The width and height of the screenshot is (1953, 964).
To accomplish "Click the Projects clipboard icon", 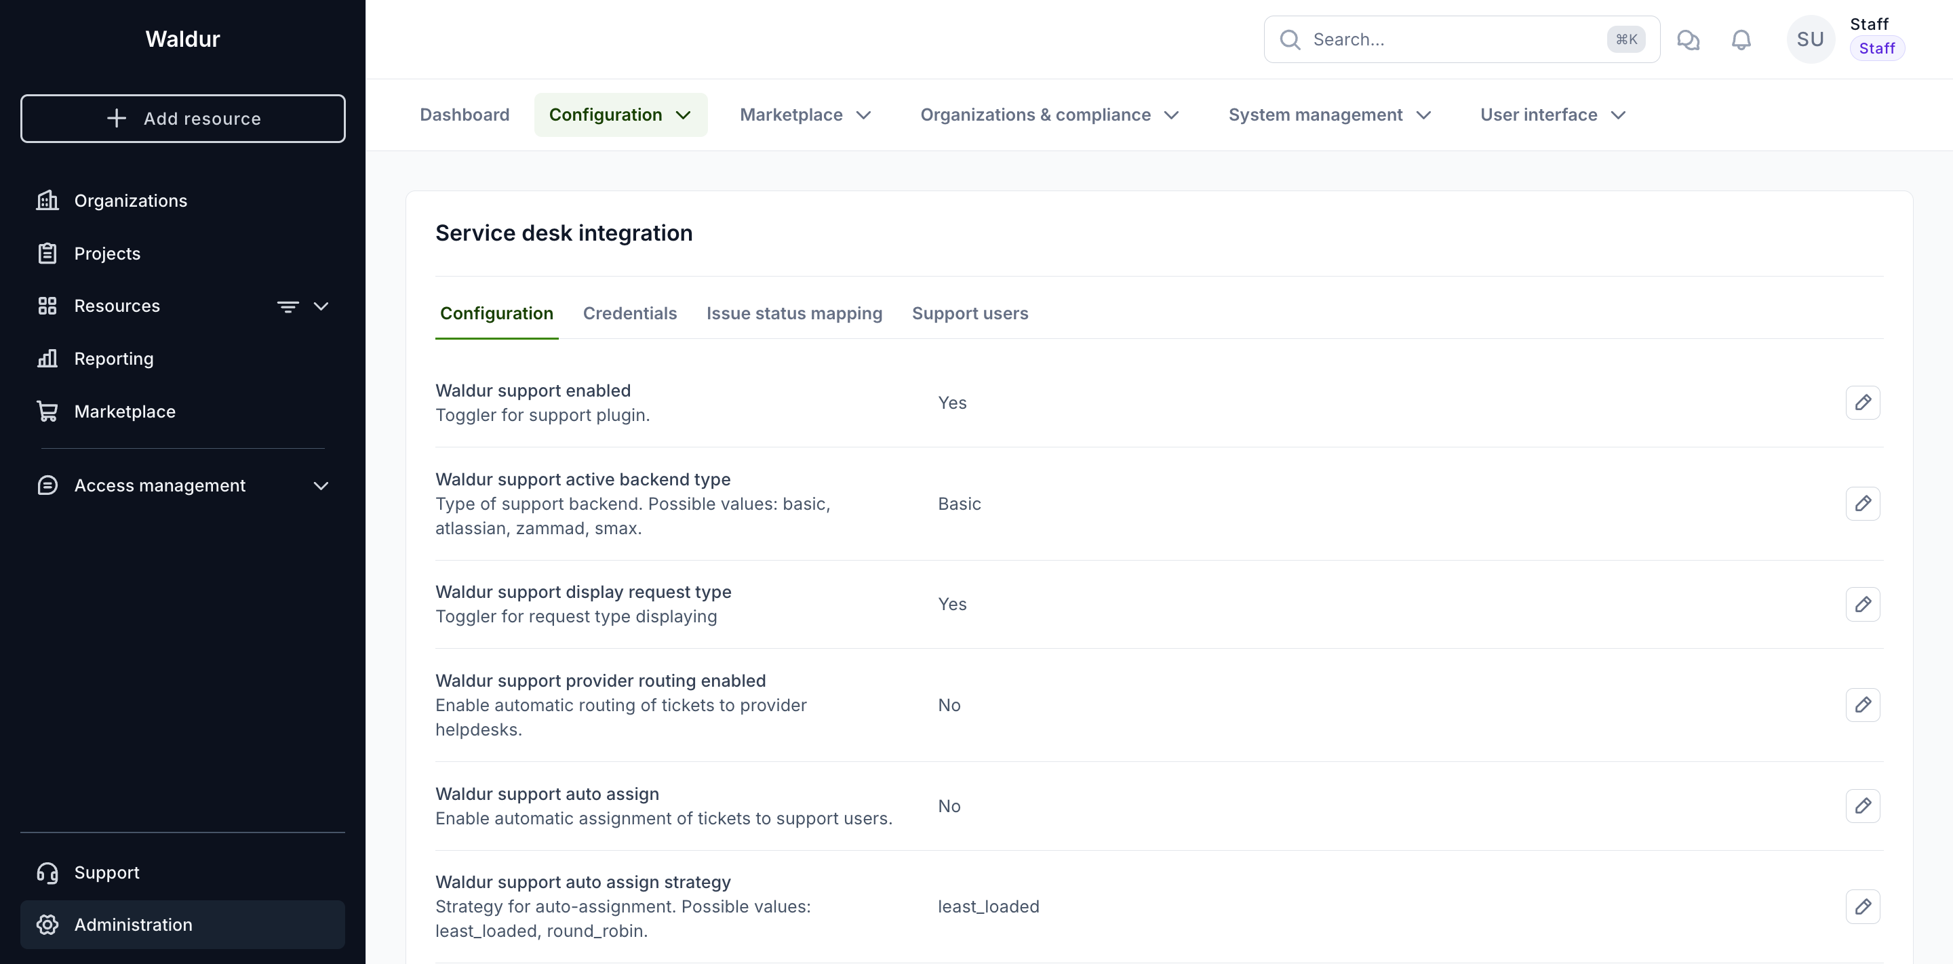I will [47, 253].
